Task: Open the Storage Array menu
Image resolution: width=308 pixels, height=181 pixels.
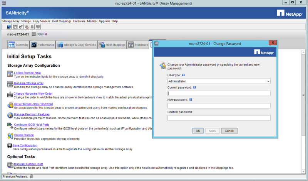Action: click(x=11, y=21)
